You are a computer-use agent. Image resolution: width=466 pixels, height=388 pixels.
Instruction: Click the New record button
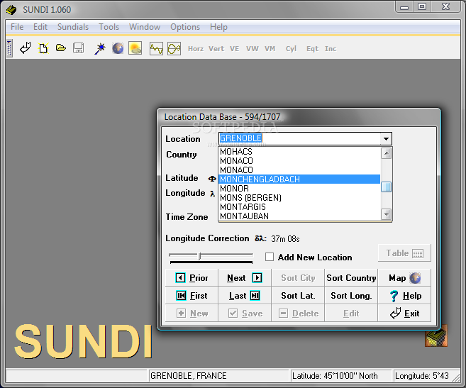192,313
